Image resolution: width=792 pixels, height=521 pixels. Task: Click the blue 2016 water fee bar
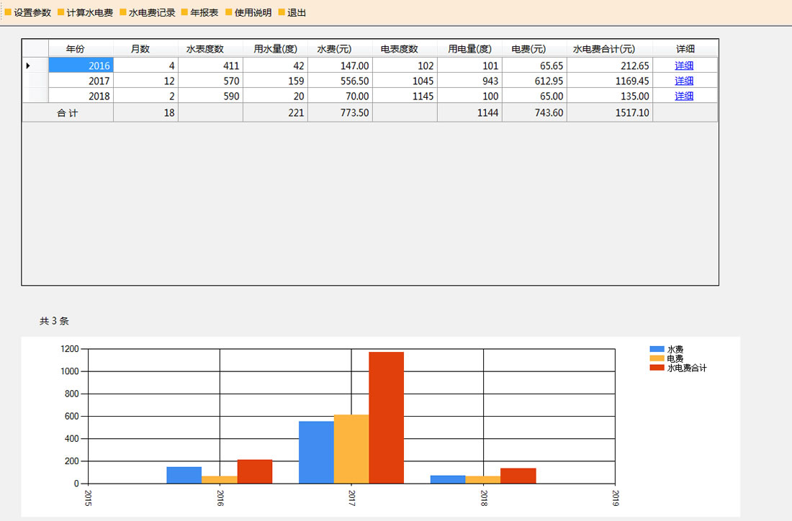coord(184,475)
